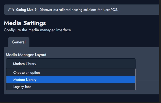This screenshot has width=161, height=103.
Task: Click the dark page background below settings panel
Action: pos(80,98)
